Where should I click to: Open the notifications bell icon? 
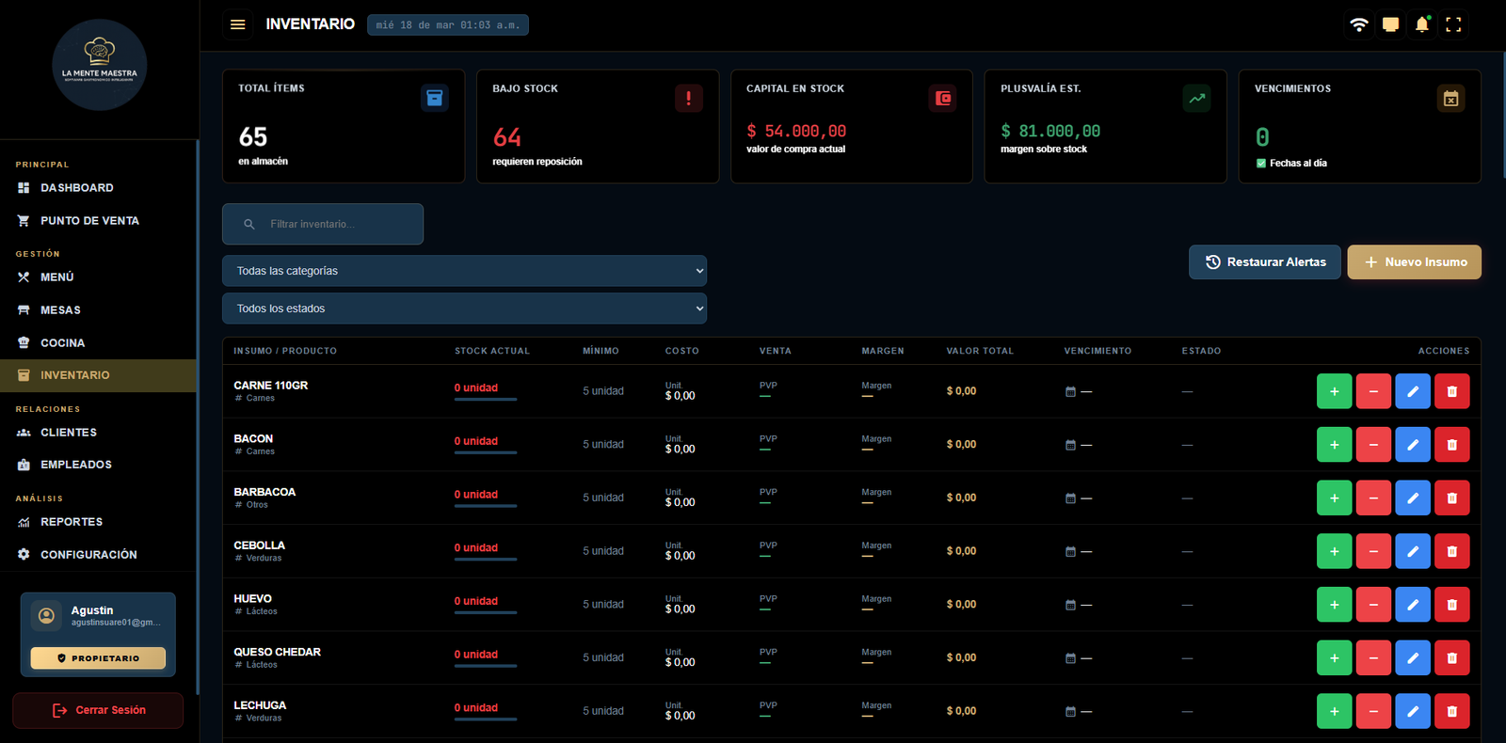click(1421, 24)
